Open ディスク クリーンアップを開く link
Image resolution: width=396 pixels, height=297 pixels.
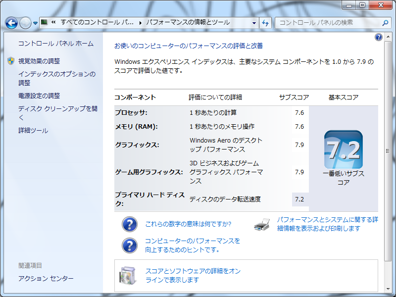click(58, 113)
